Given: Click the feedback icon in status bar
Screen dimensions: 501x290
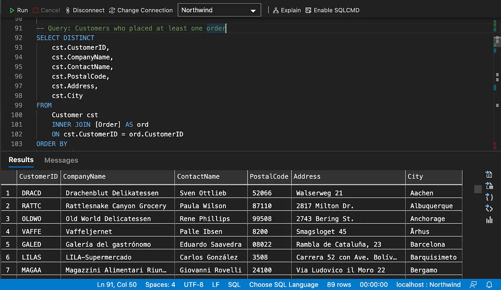Looking at the screenshot, I should tap(474, 285).
